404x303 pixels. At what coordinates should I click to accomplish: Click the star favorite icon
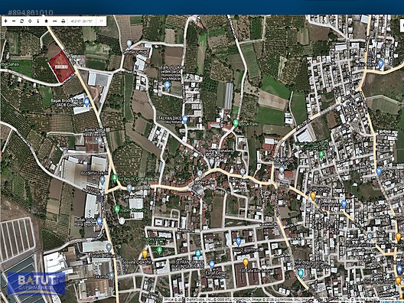click(46, 21)
